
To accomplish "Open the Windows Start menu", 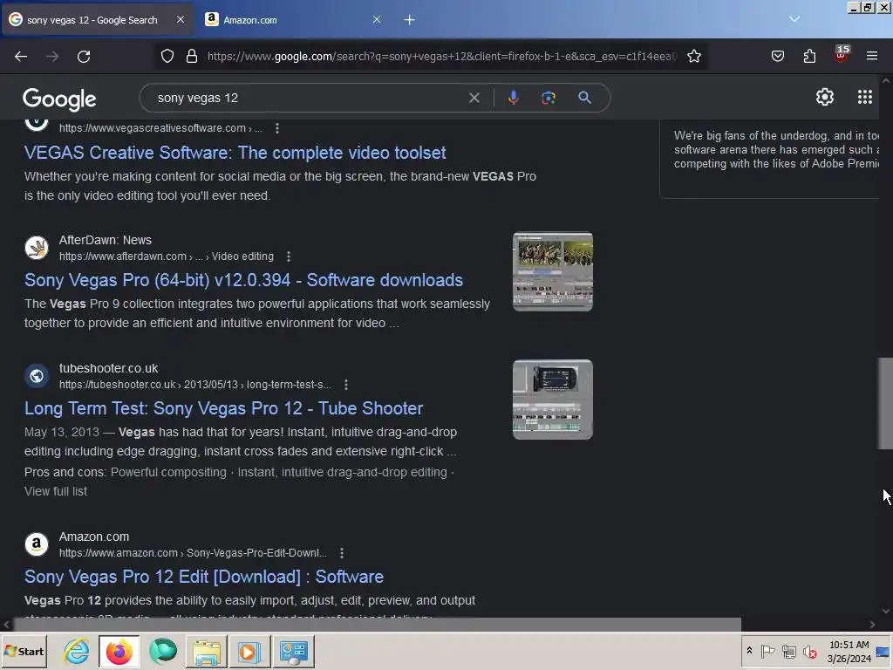I will (x=24, y=652).
